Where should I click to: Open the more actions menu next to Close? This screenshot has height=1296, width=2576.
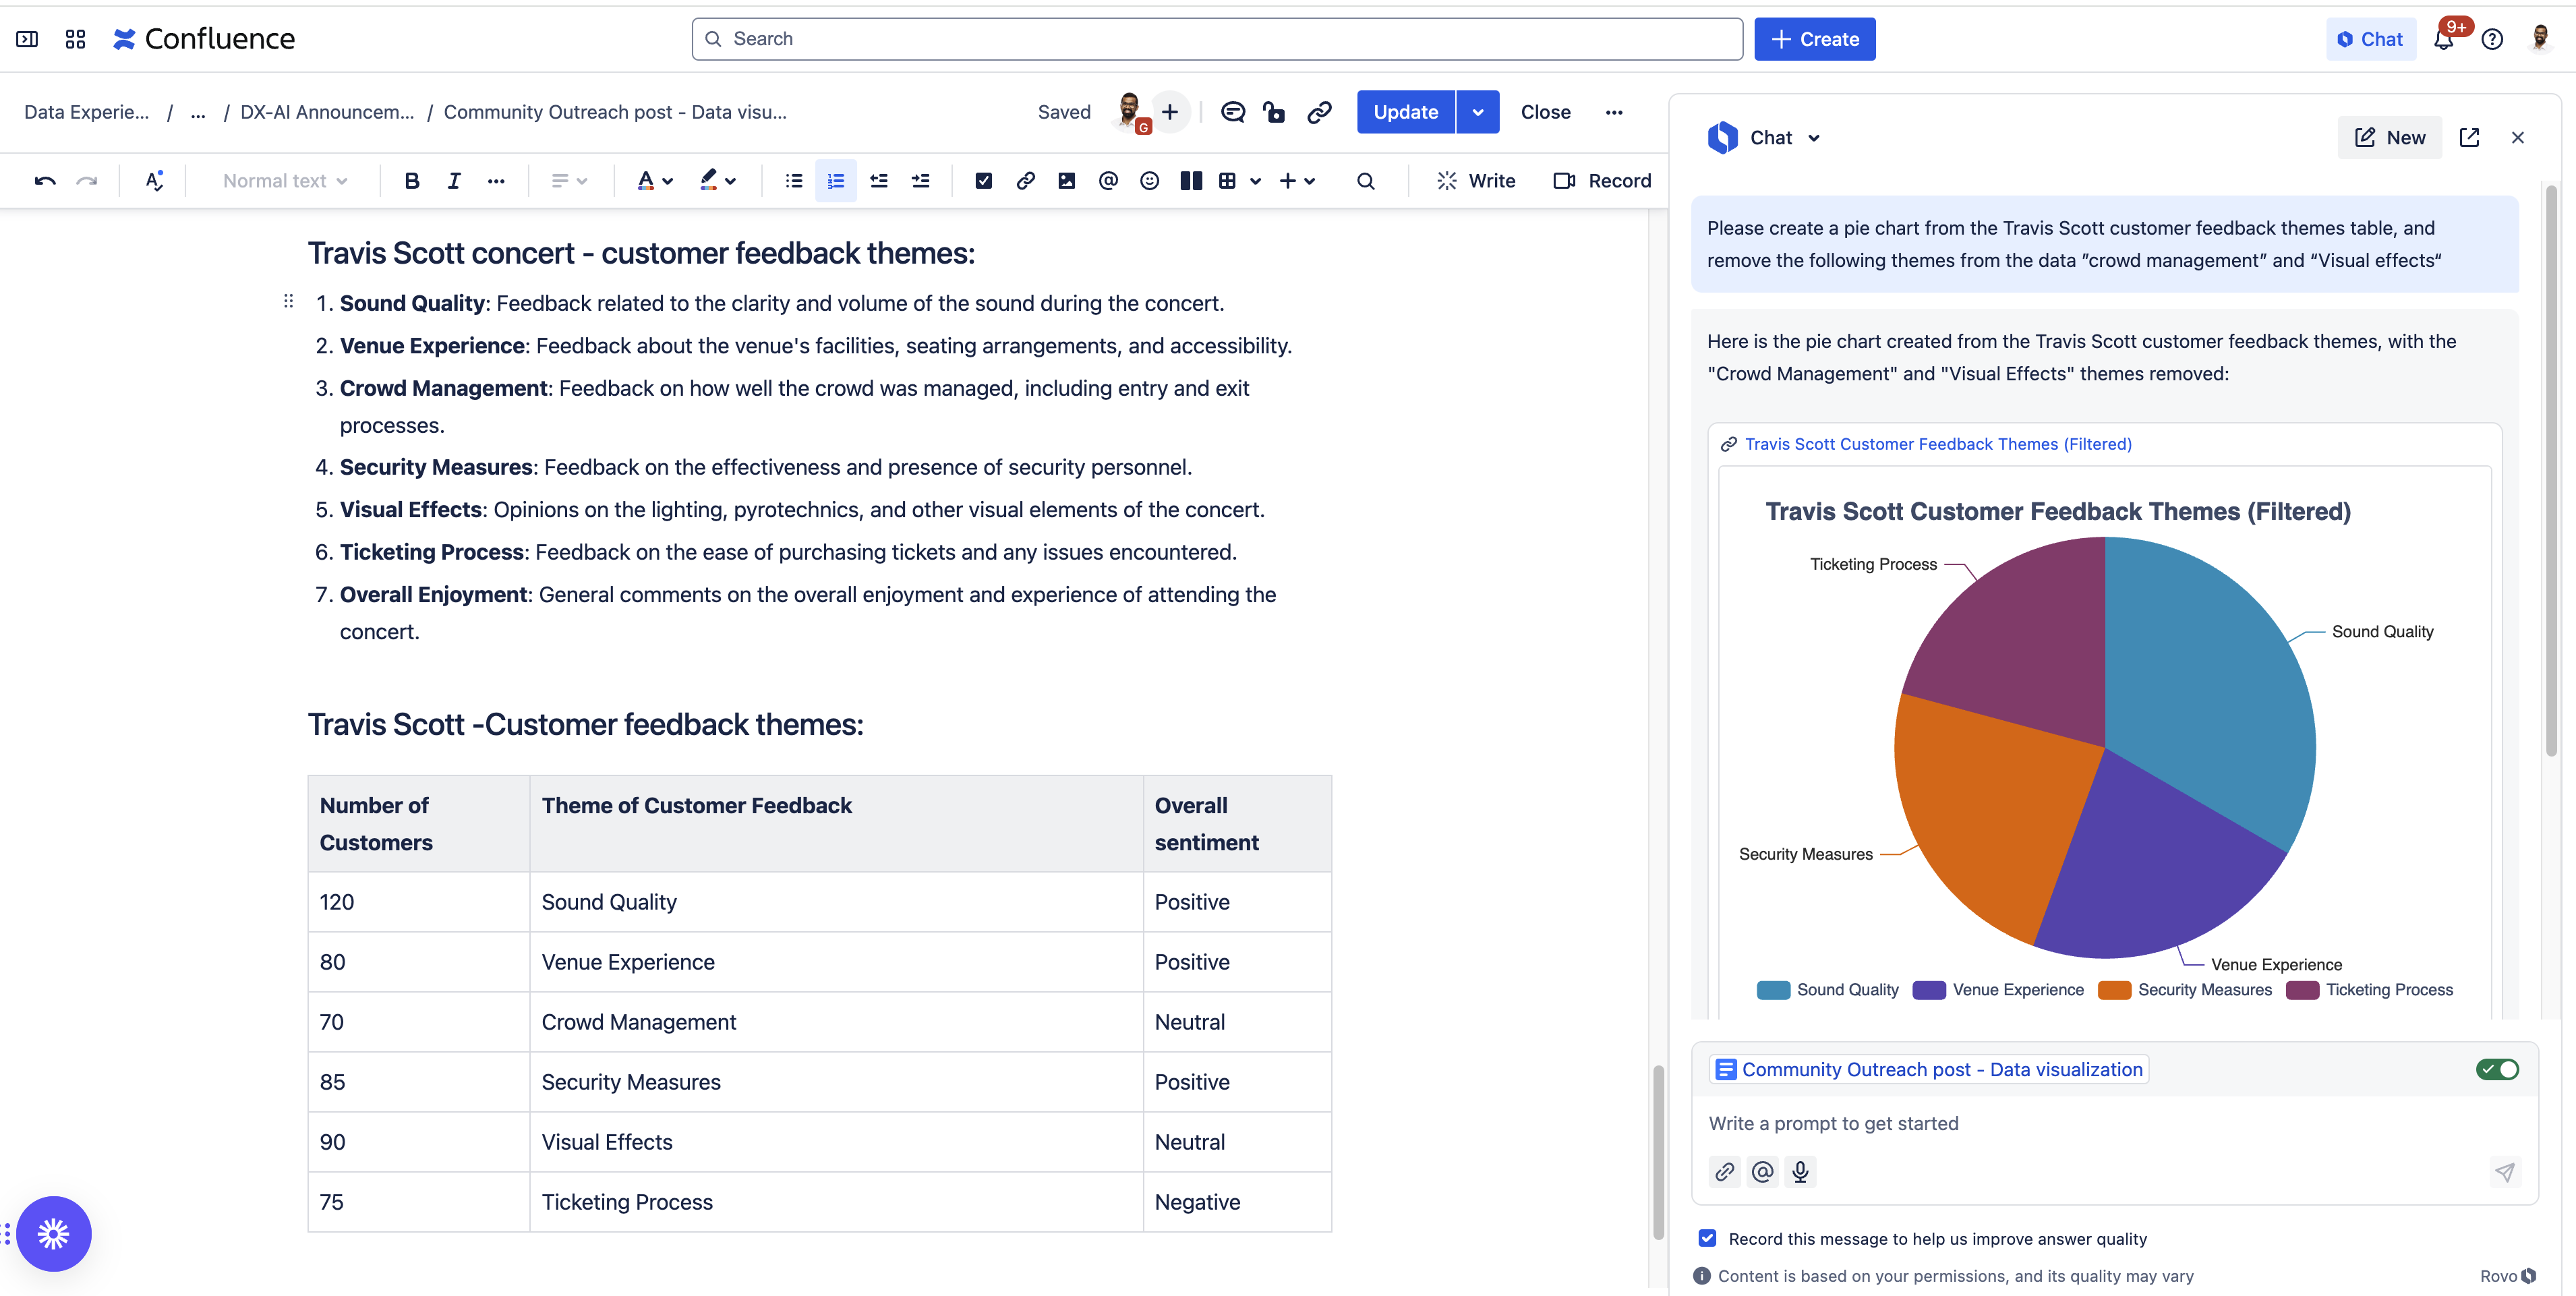(1613, 112)
